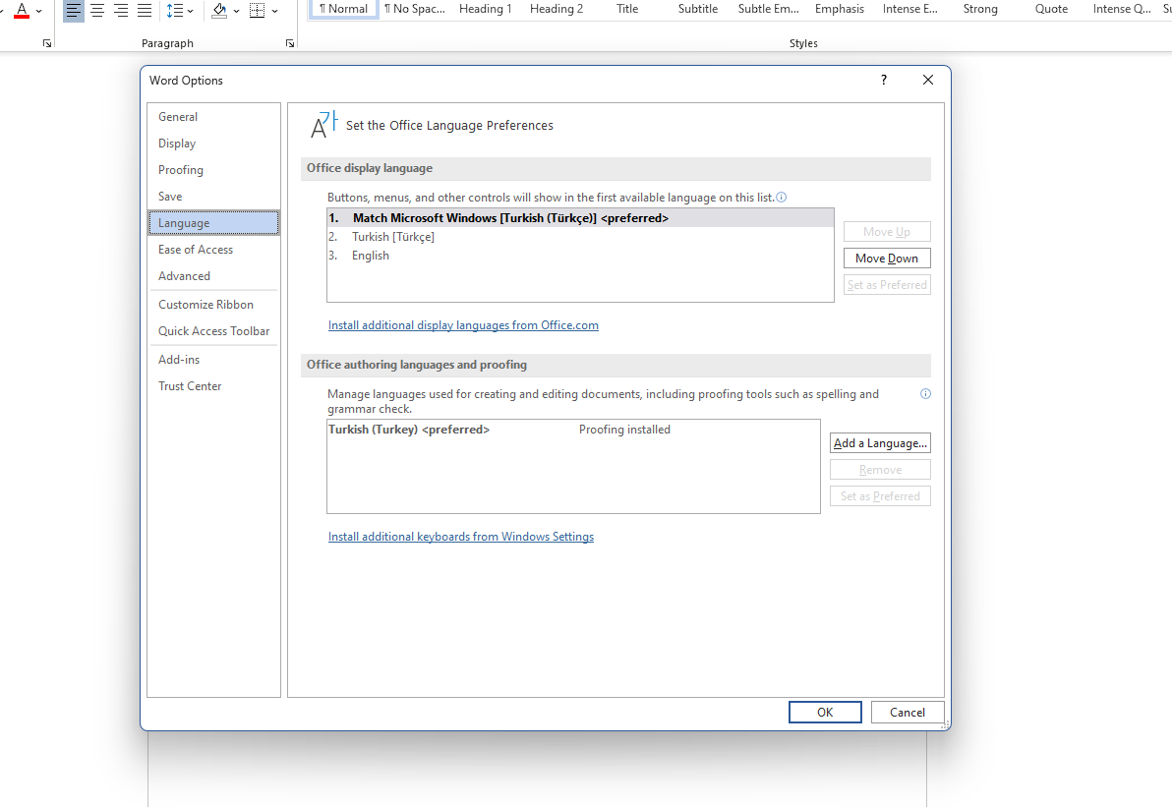Apply the No Spacing style

coord(415,9)
